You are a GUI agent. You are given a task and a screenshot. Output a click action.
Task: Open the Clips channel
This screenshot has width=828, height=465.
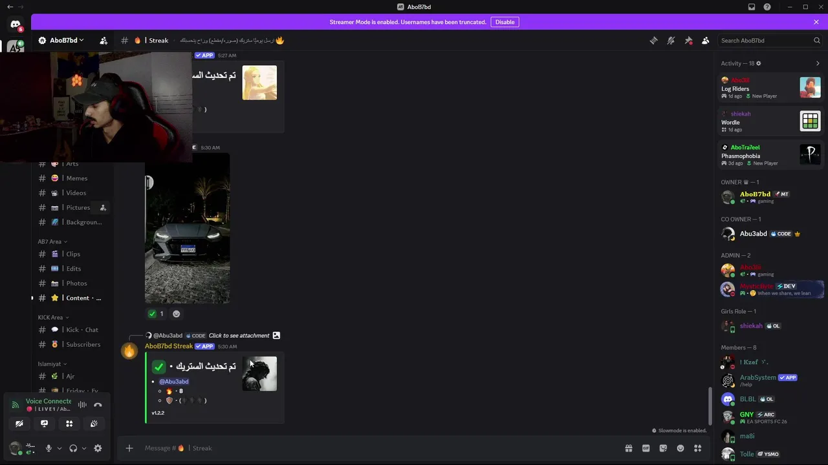tap(71, 254)
